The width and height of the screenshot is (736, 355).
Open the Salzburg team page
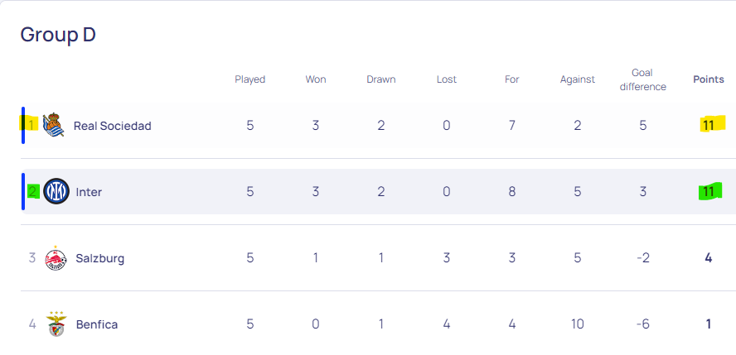(x=100, y=258)
